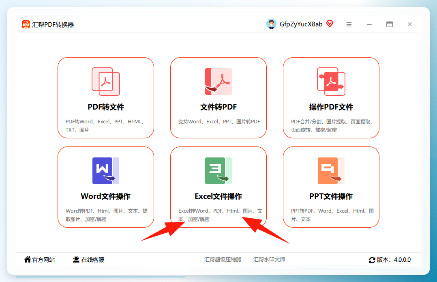Select the 文件转PDF title

coord(218,107)
